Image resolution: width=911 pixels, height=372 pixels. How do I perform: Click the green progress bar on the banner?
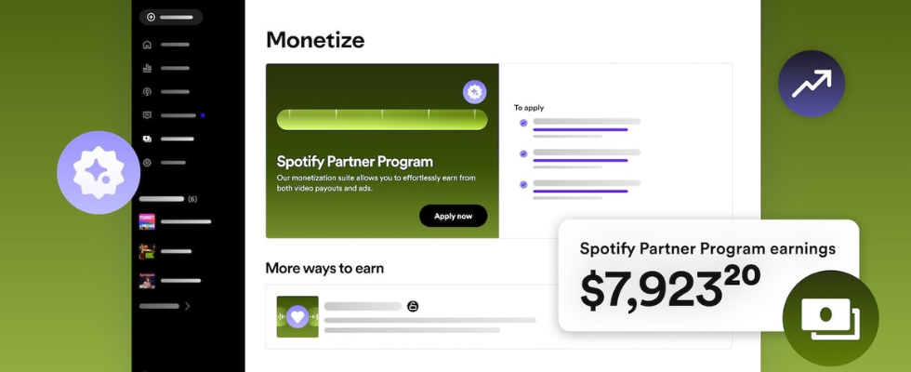tap(381, 120)
